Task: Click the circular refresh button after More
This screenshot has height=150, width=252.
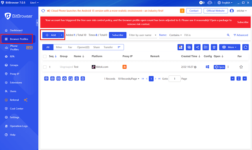Action: click(245, 47)
